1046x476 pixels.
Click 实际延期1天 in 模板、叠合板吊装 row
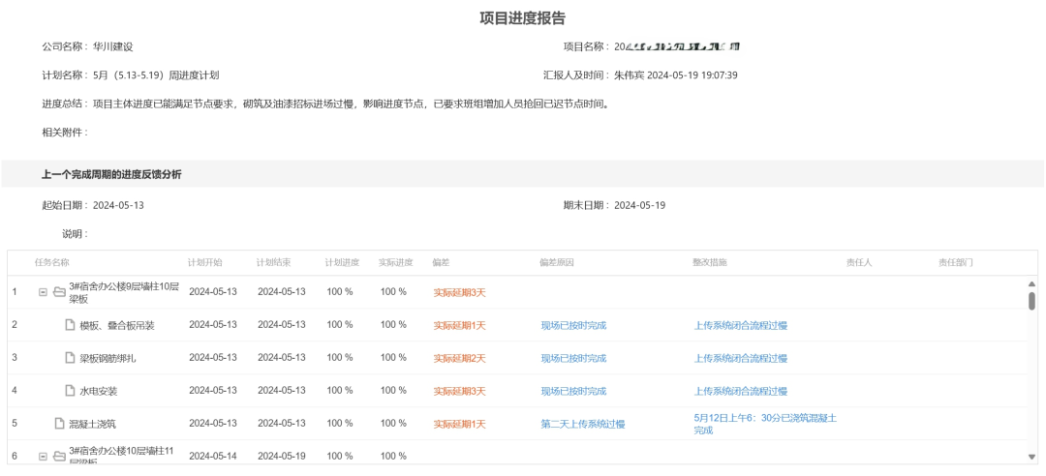(x=460, y=325)
